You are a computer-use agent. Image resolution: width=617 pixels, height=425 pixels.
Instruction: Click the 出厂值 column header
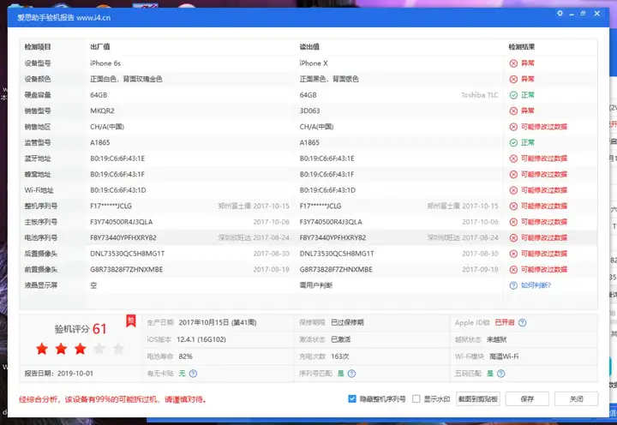pyautogui.click(x=100, y=47)
